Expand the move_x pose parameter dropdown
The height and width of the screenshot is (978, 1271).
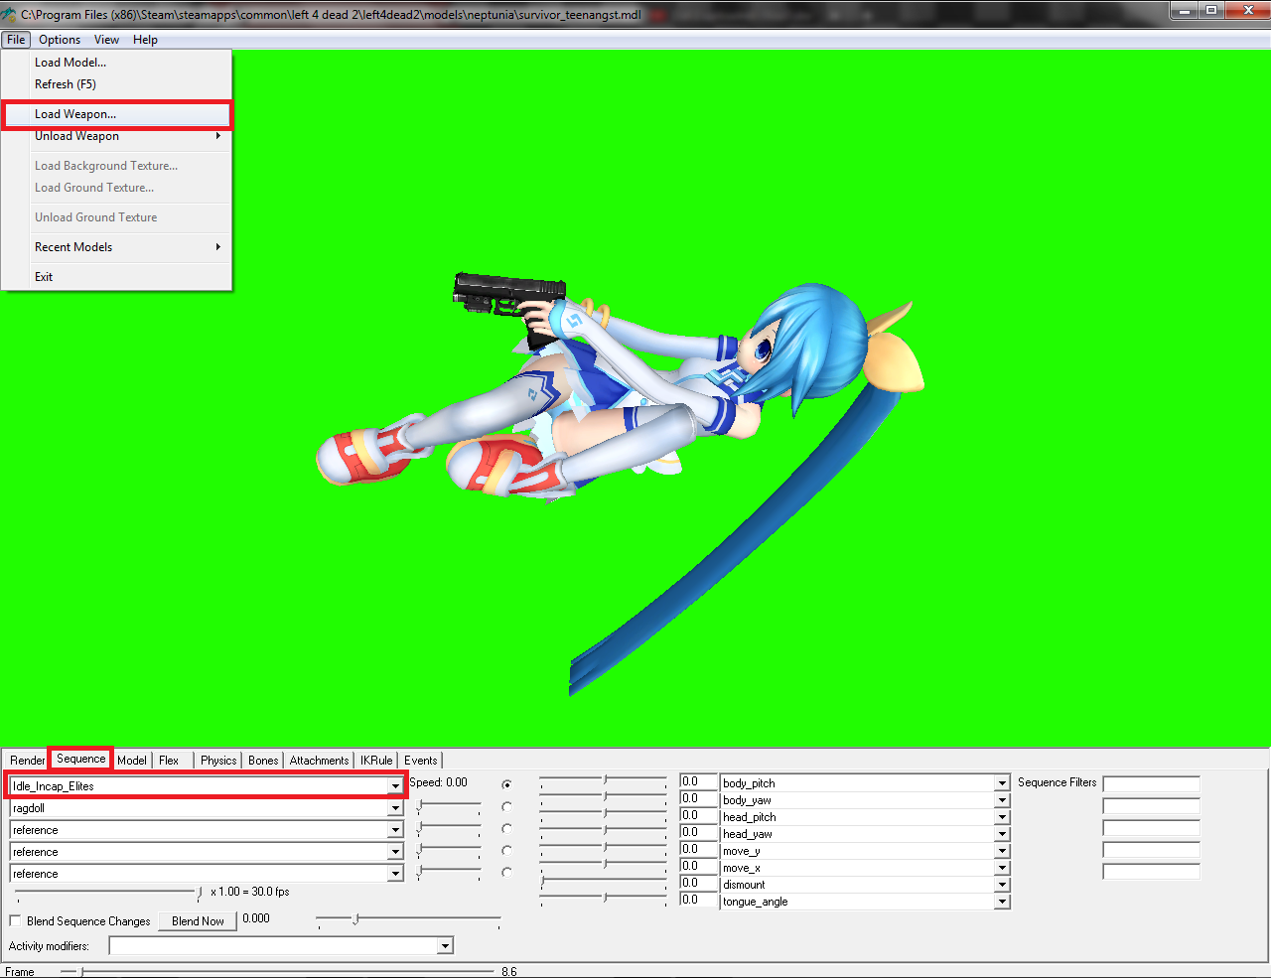(1002, 868)
